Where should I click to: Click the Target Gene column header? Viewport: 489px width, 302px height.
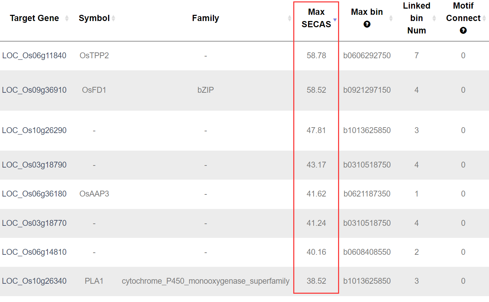tap(34, 18)
